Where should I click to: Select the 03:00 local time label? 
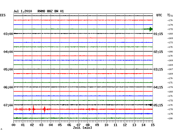tap(8, 34)
